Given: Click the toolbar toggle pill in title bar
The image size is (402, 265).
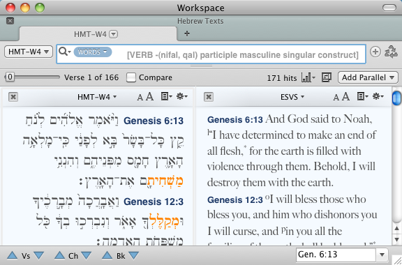Looking at the screenshot, I should pos(389,8).
